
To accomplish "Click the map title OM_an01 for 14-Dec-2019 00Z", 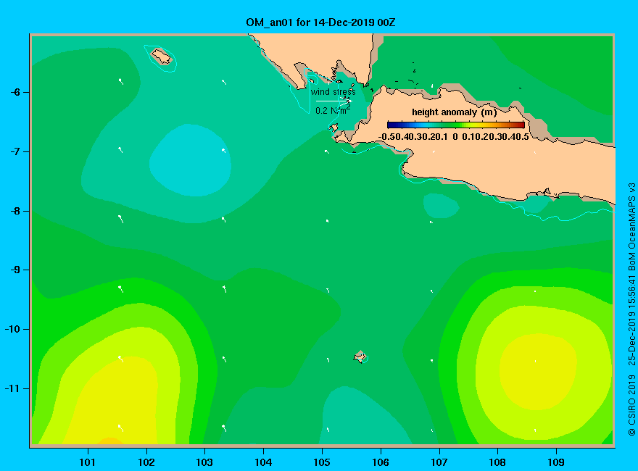I will tap(320, 22).
